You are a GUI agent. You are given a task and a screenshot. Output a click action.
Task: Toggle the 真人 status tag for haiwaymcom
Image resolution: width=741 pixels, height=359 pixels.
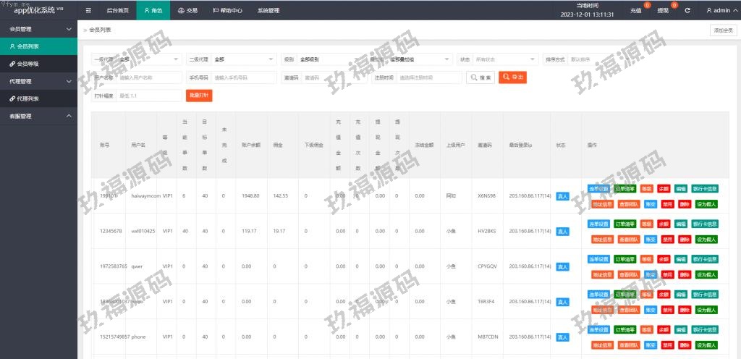[562, 196]
